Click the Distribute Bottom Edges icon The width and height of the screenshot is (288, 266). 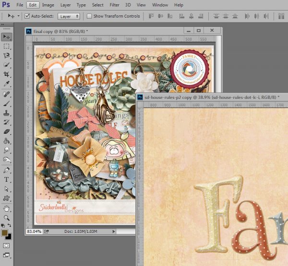tap(235, 16)
